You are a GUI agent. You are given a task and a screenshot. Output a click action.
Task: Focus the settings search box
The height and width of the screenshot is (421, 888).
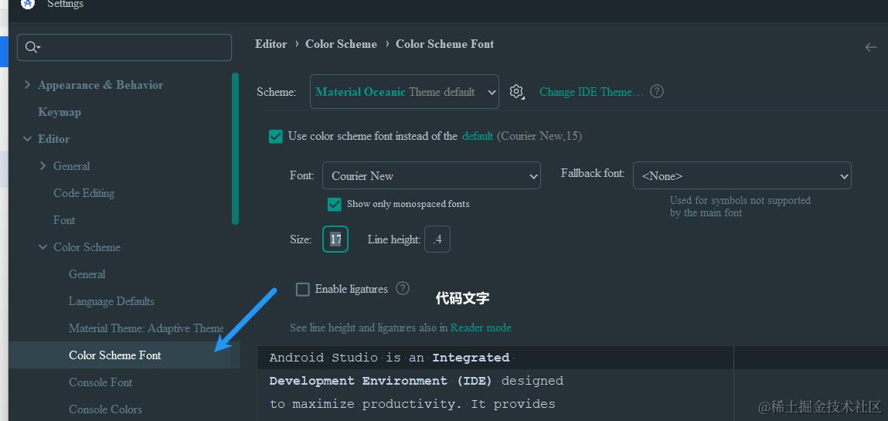[x=124, y=48]
